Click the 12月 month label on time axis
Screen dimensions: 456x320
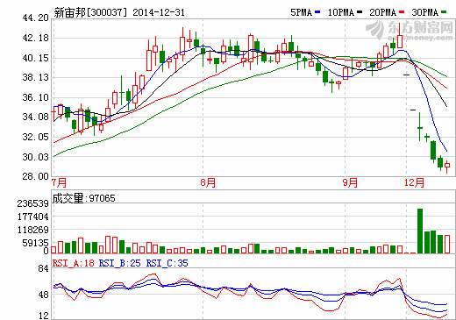pyautogui.click(x=415, y=183)
